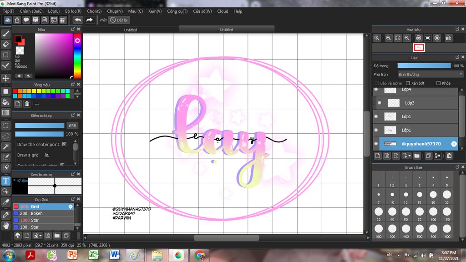
Task: Zoom out using navigator magnifier minus
Action: (x=407, y=38)
